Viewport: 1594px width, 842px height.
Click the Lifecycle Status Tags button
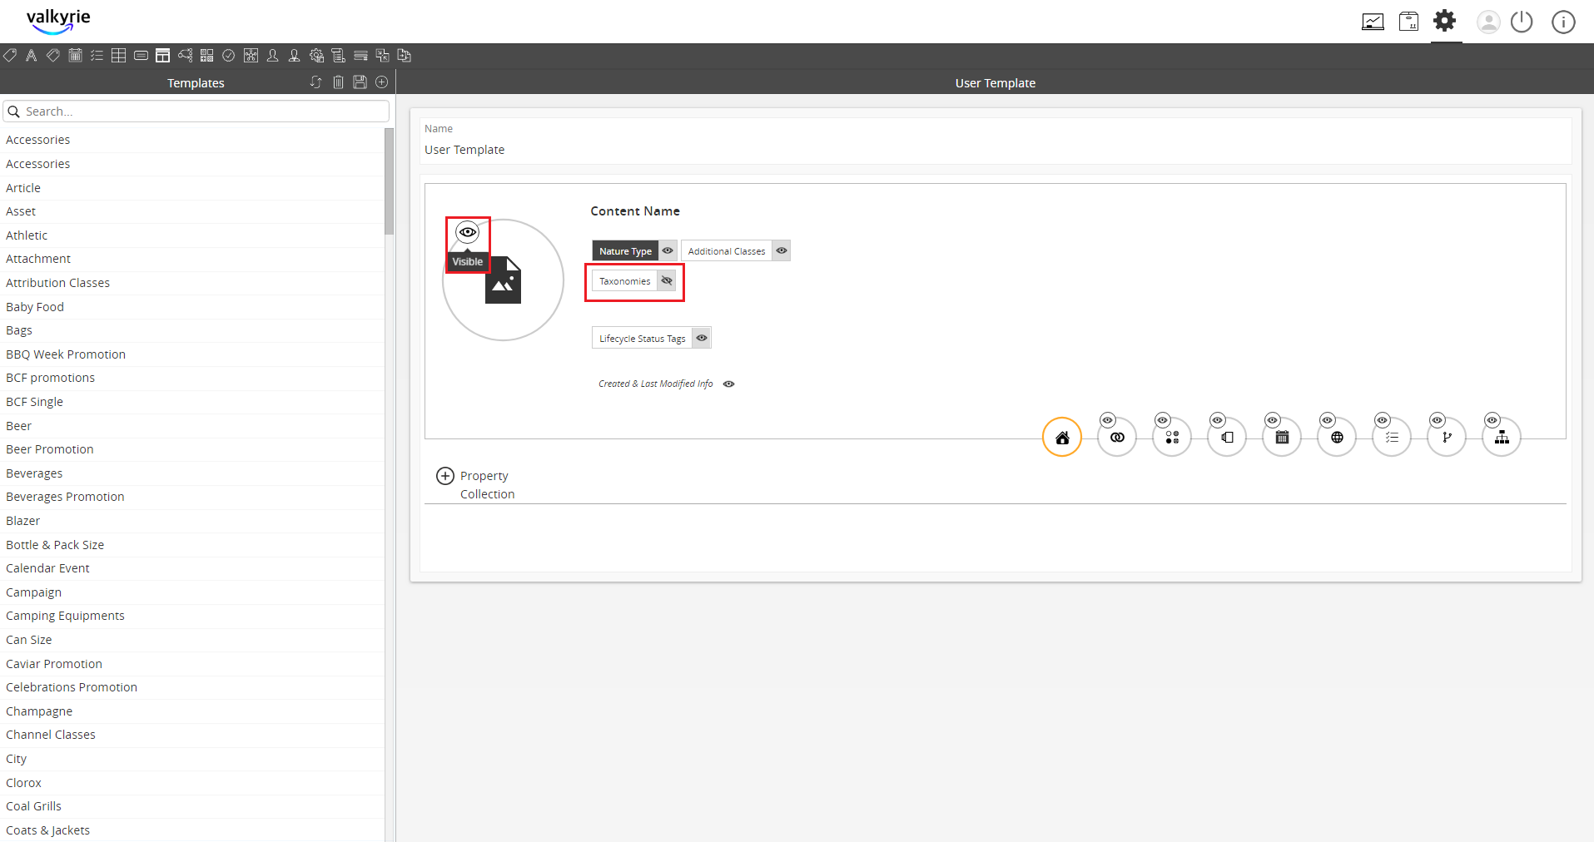pos(642,338)
